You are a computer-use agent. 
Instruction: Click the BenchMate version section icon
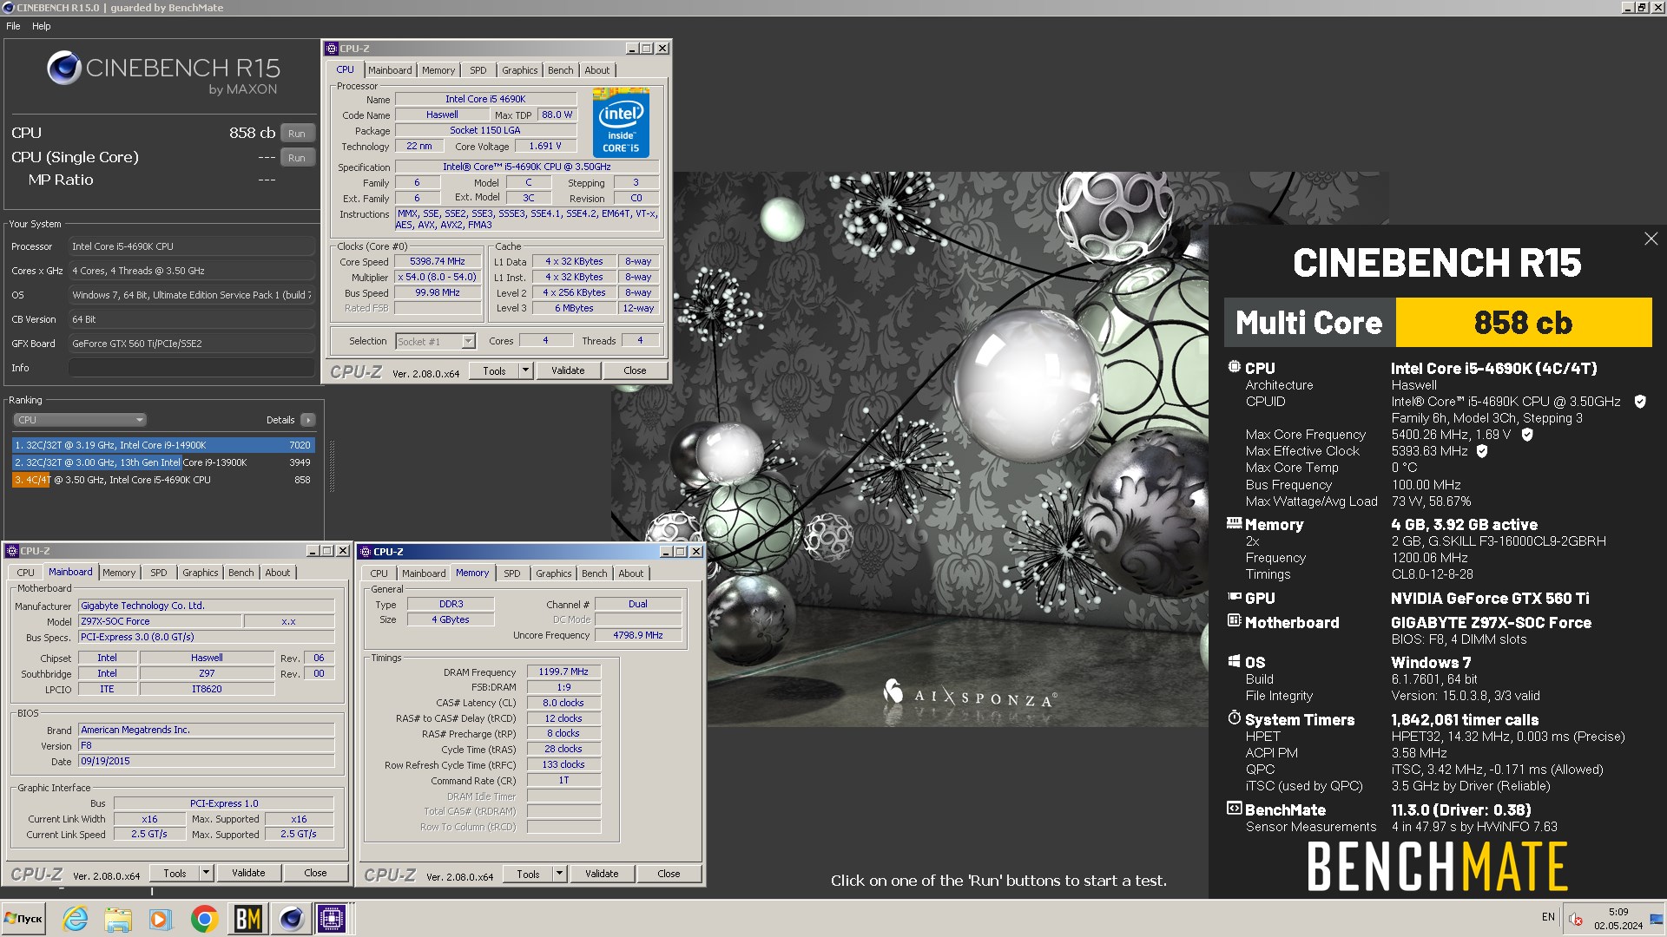pos(1234,809)
